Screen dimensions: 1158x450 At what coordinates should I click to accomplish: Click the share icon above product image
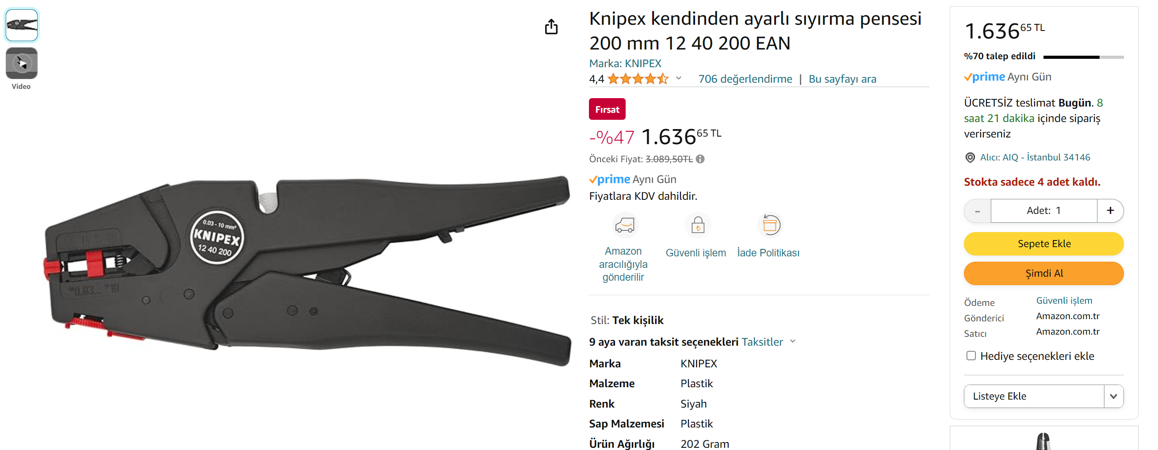point(551,27)
